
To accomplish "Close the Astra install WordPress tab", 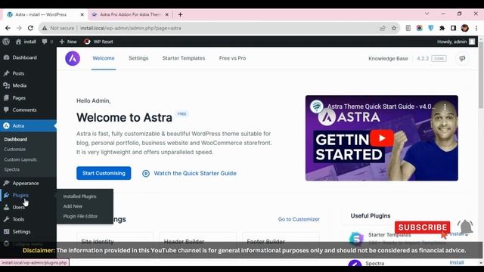I will 82,14.
